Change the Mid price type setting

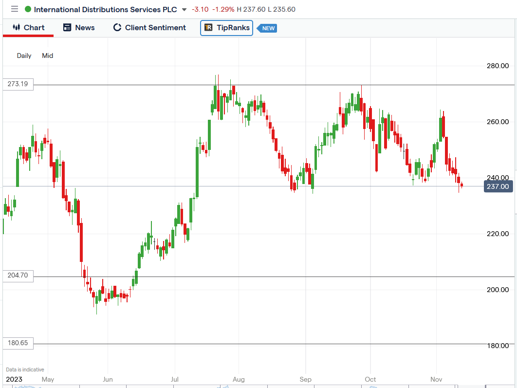coord(48,55)
